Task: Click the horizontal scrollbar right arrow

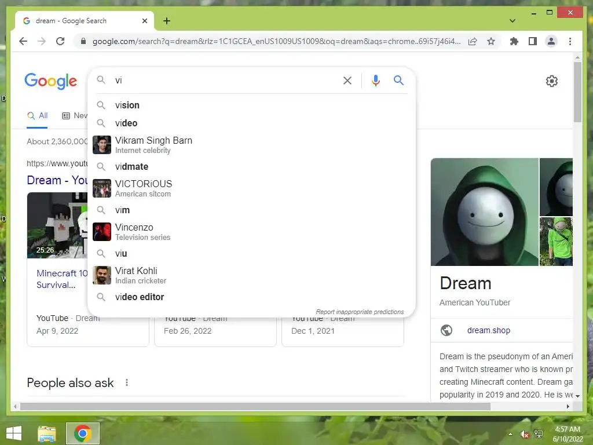Action: pos(568,406)
